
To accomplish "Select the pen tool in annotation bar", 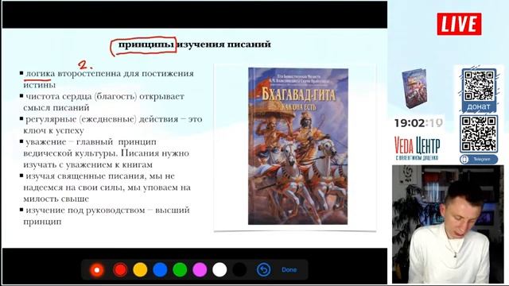I will click(x=97, y=270).
